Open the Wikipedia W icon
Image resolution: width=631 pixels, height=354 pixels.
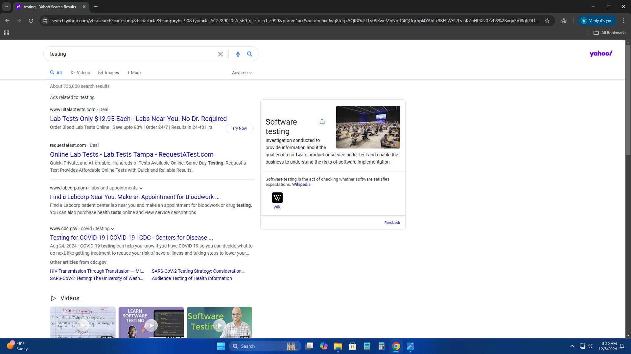pos(277,198)
